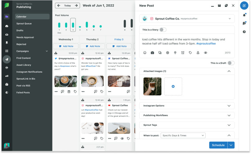Open Sprout Queue
The image size is (251, 154).
point(24,24)
